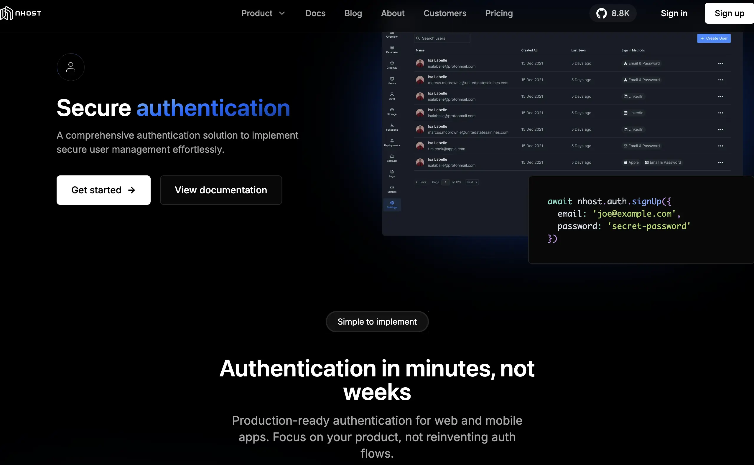Go Back in user list pagination
Screen dimensions: 754x465
click(x=421, y=182)
